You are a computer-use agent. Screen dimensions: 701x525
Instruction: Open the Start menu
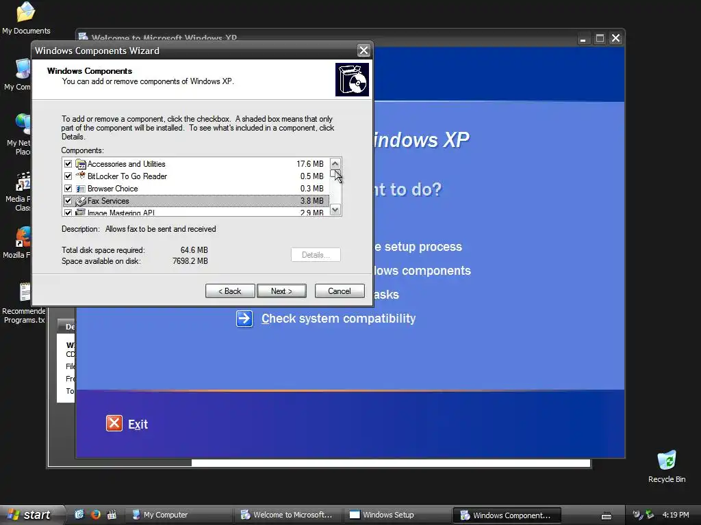31,515
